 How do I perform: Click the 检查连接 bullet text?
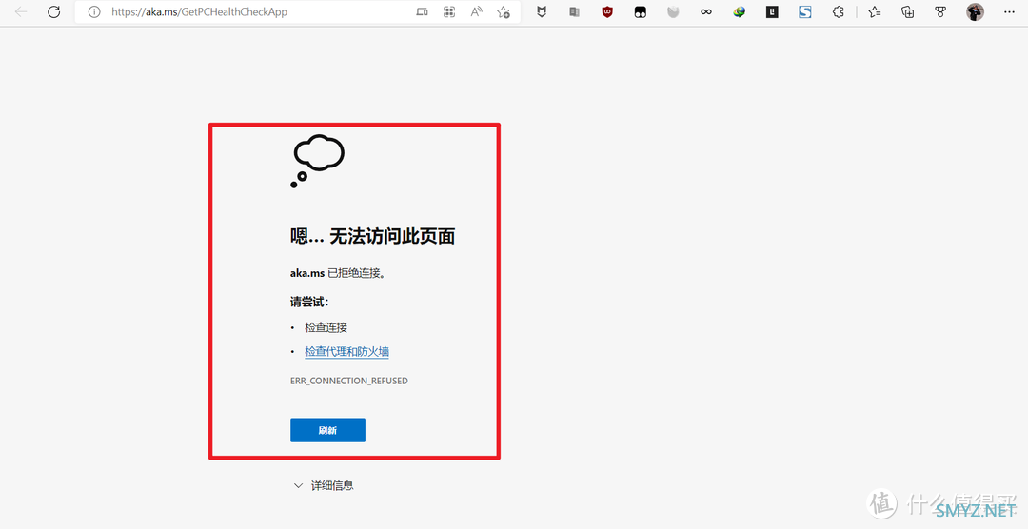click(x=326, y=327)
